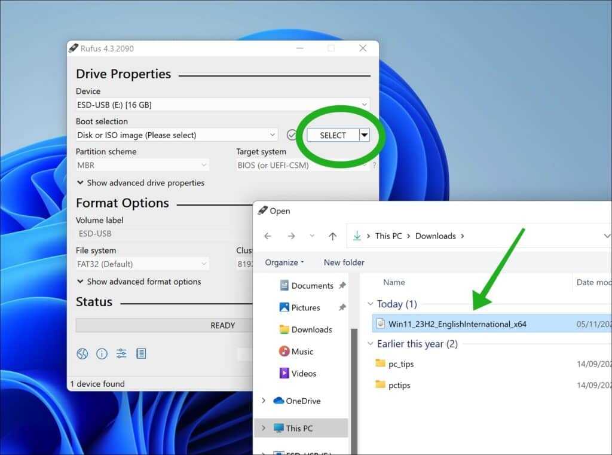Click chevron after Downloads in breadcrumb
The height and width of the screenshot is (455, 612).
coord(463,236)
